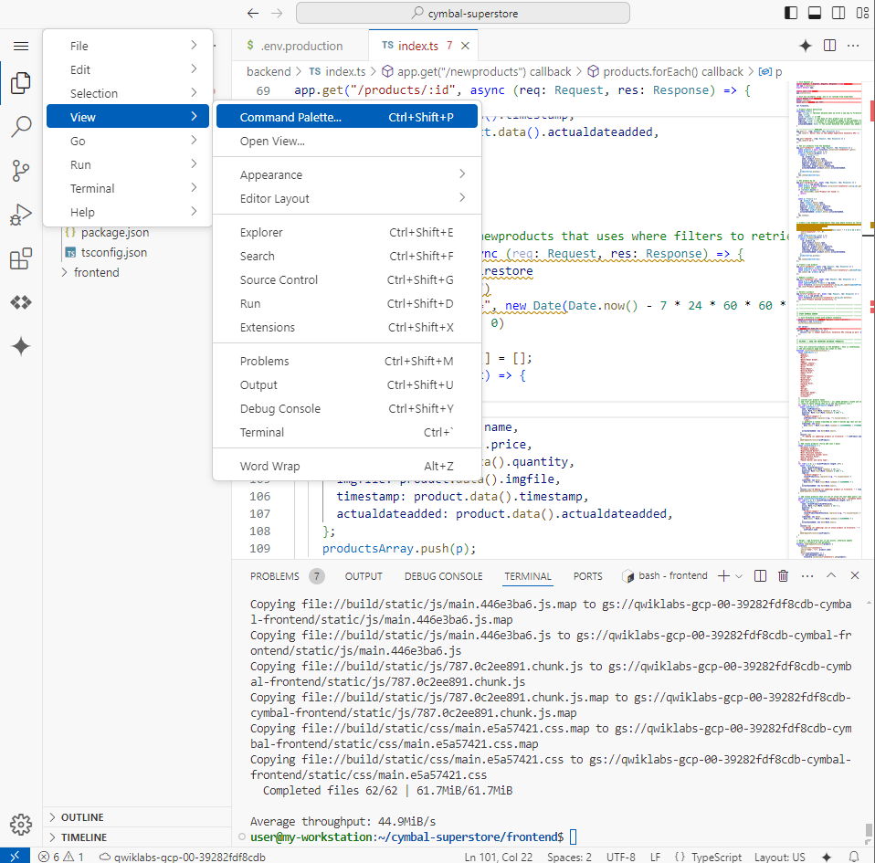Select Source Control in View submenu
The width and height of the screenshot is (875, 863).
click(x=347, y=279)
